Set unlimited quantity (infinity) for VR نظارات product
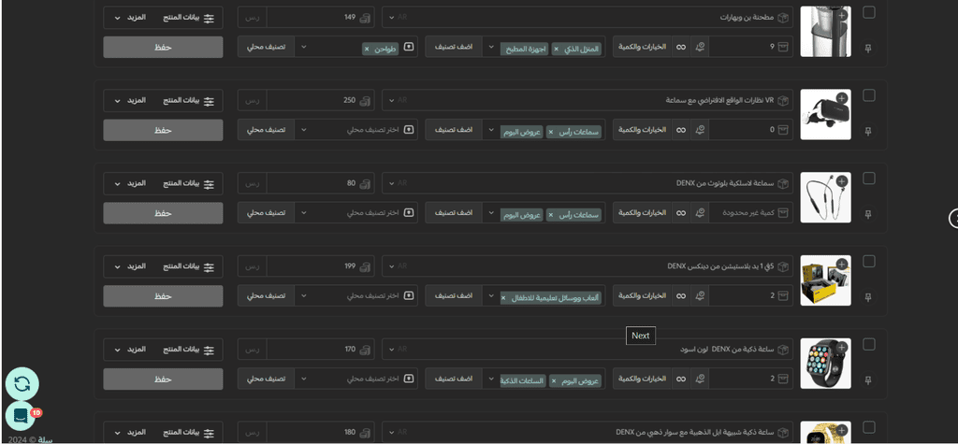The width and height of the screenshot is (958, 444). (681, 130)
